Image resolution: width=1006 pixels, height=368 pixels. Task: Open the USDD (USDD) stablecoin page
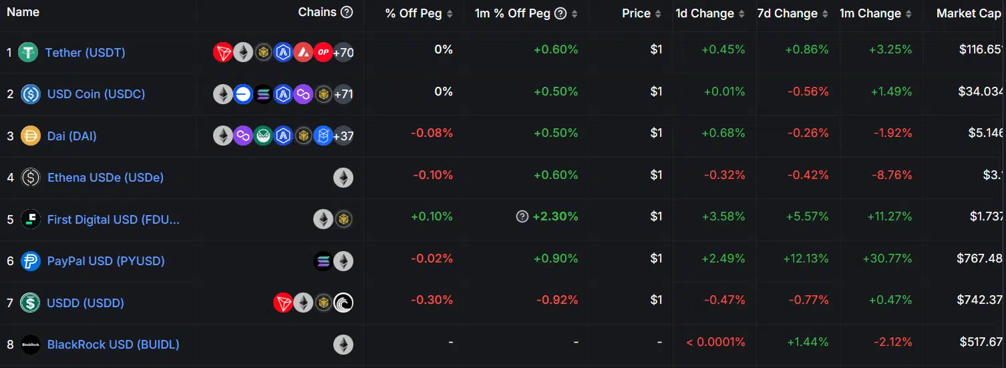coord(86,303)
